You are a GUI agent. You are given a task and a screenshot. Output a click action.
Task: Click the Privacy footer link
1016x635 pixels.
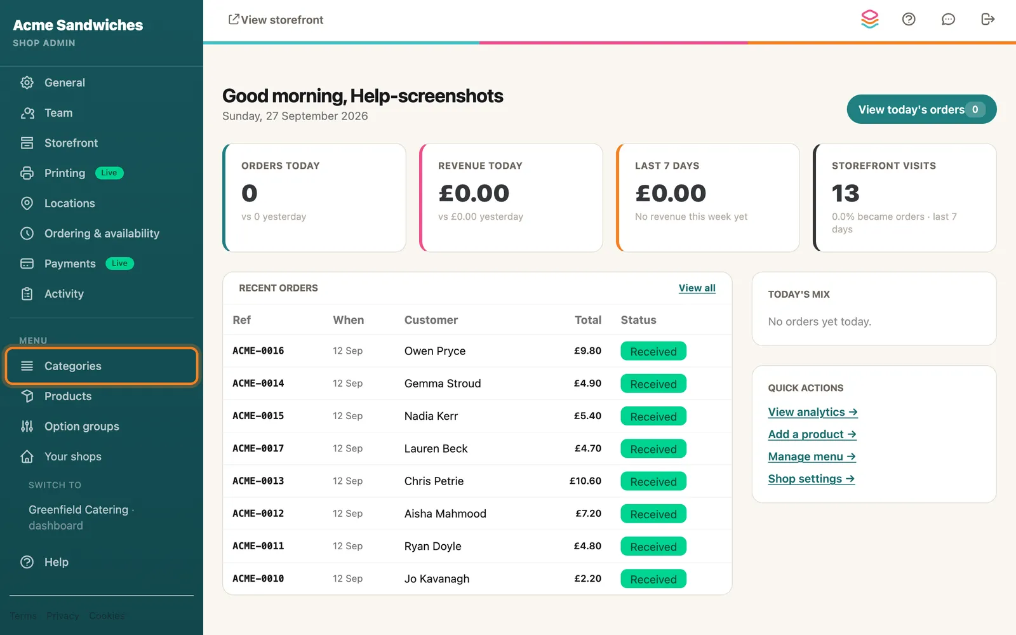coord(63,616)
